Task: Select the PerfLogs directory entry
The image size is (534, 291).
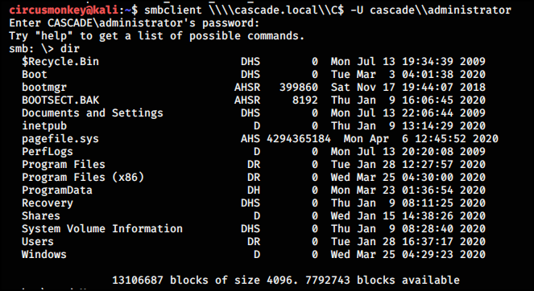Action: 48,152
